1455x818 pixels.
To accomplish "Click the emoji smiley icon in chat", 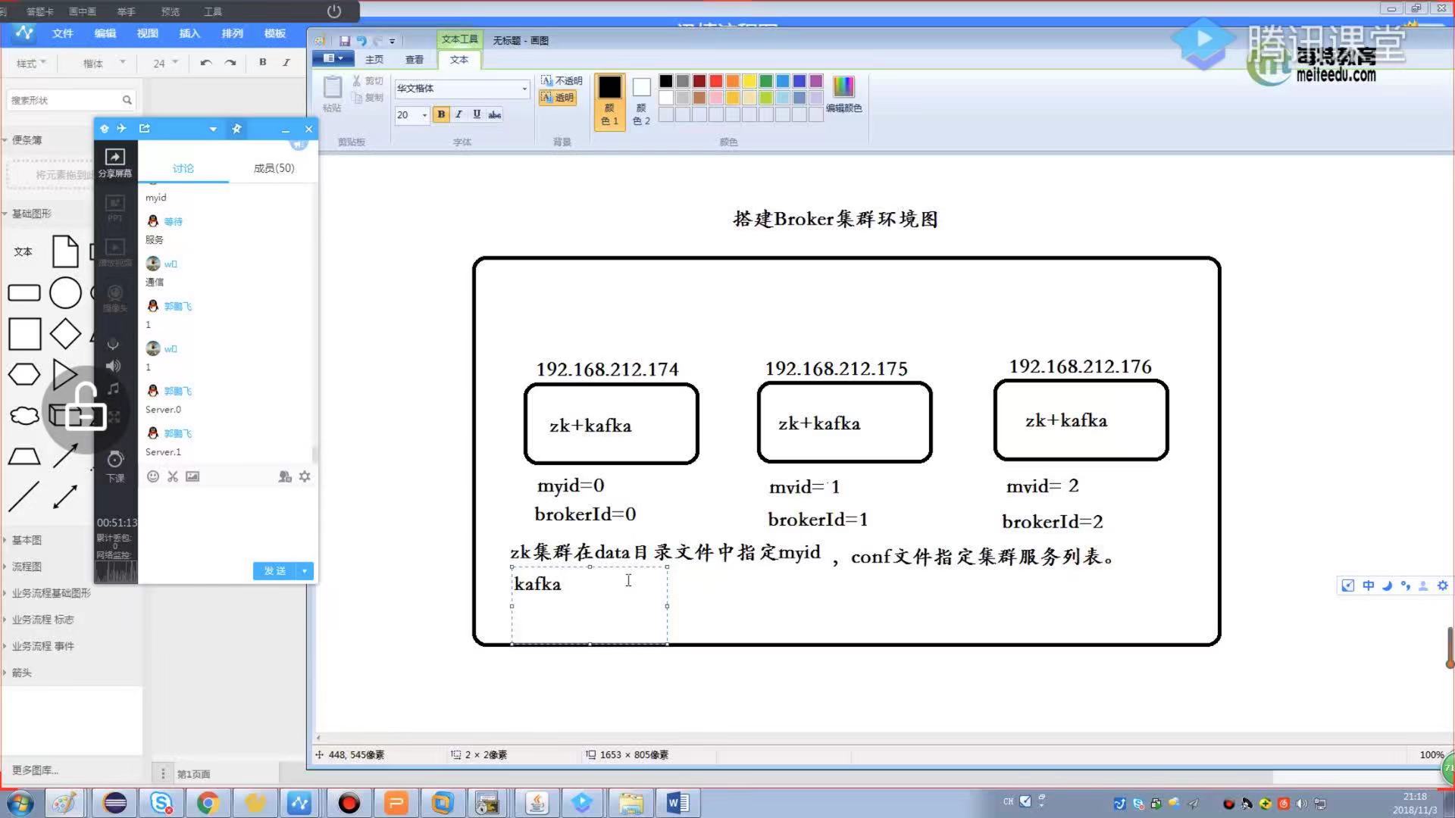I will [153, 476].
